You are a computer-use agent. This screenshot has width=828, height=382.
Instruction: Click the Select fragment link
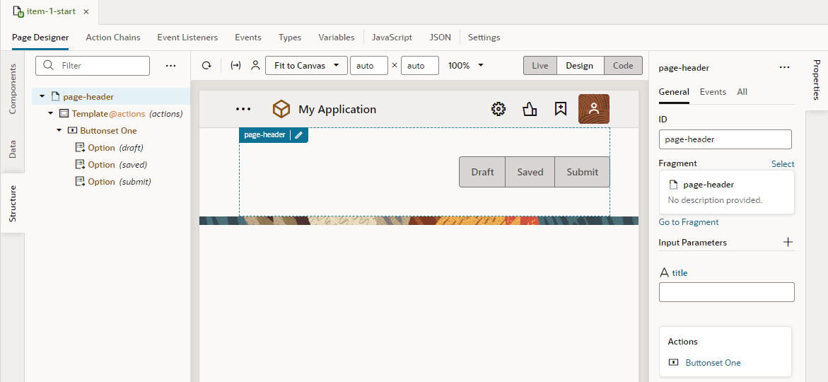(x=783, y=164)
